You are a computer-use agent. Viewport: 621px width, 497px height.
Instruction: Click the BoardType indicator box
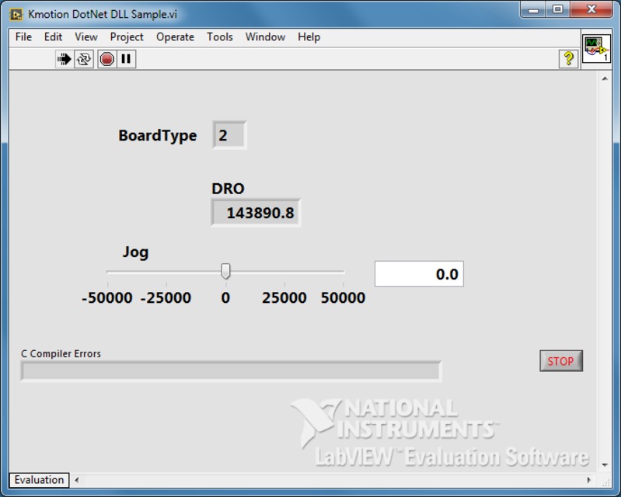229,135
